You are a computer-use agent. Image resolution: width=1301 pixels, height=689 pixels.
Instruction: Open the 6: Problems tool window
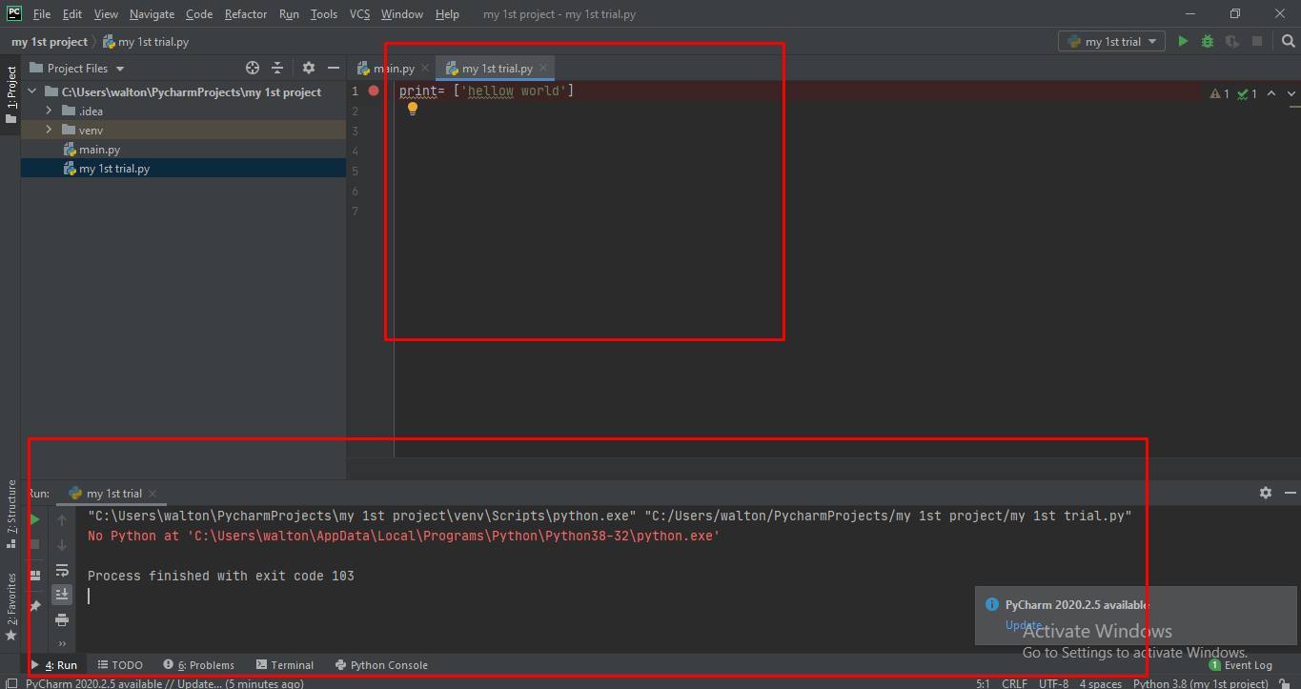coord(199,665)
